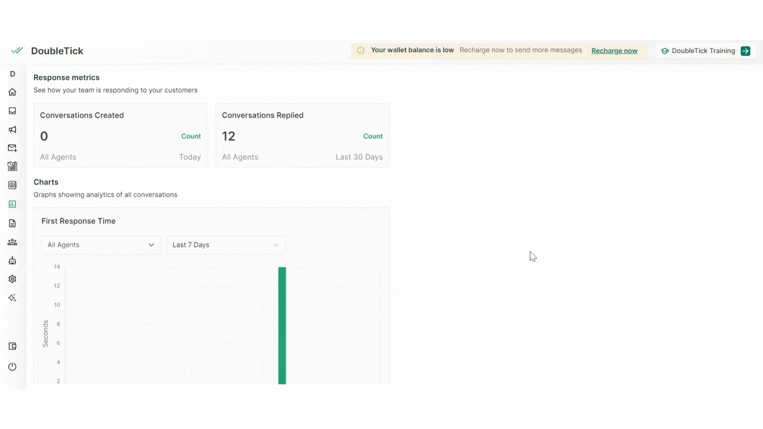
Task: Click the message with plus icon
Action: point(12,148)
